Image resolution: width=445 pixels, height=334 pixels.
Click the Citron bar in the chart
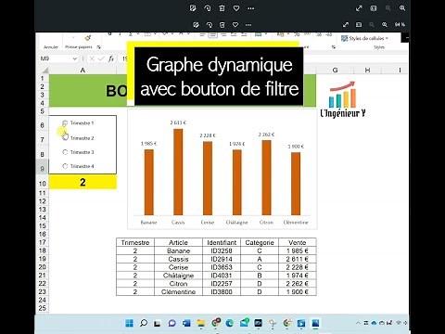(266, 178)
